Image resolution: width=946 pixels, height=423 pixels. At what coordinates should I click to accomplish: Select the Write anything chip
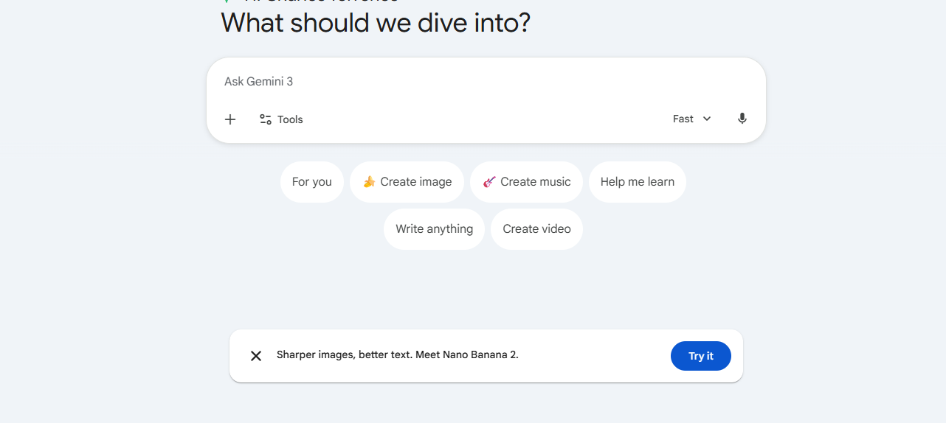434,229
